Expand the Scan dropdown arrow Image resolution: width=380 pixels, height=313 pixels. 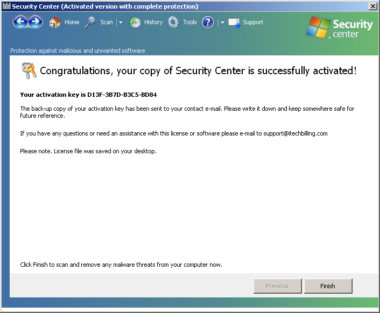(121, 23)
